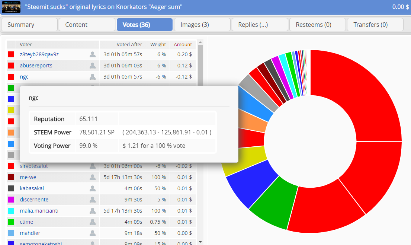The height and width of the screenshot is (245, 411).
Task: Click the mahdier voter link
Action: point(30,233)
